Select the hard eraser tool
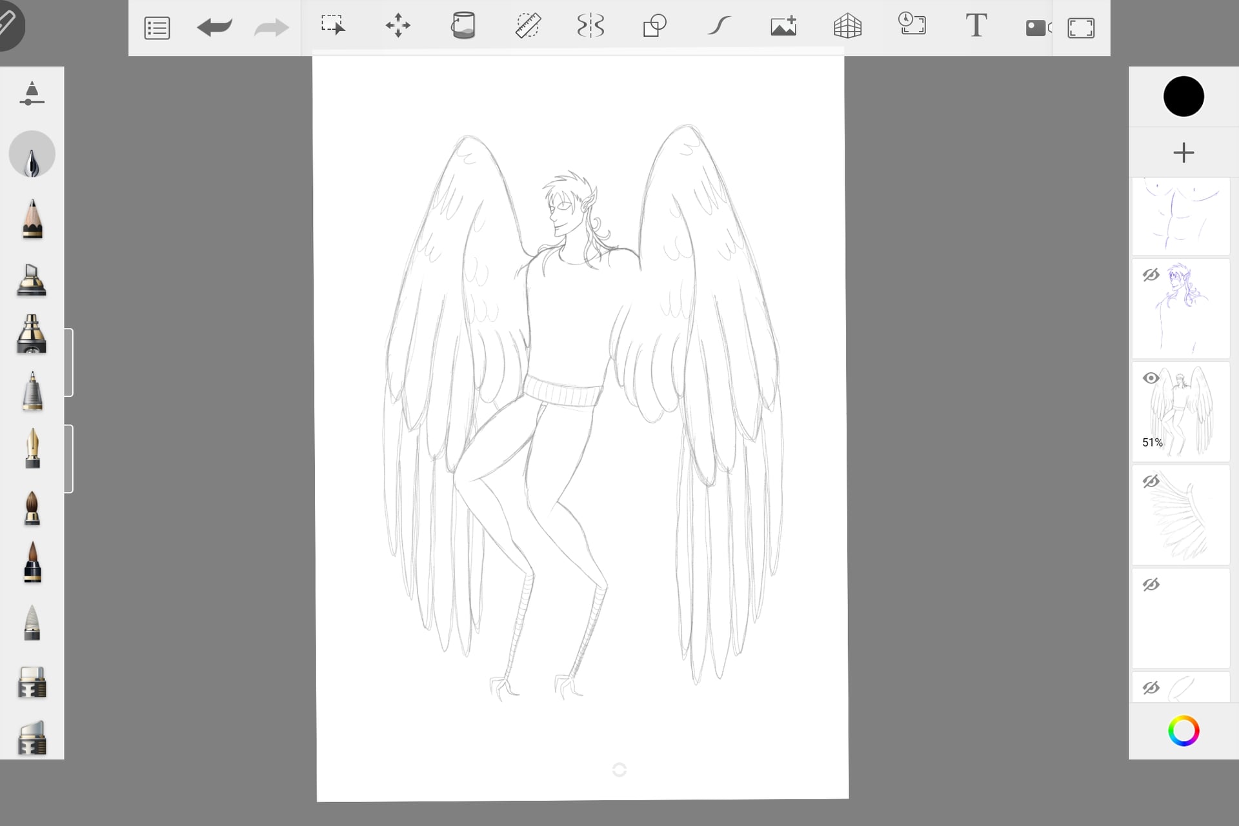Screen dimensions: 1239x826 32,682
